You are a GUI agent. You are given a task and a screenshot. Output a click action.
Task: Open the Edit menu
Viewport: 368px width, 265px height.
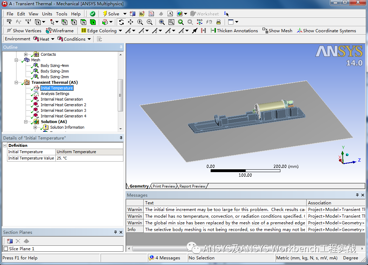[21, 14]
